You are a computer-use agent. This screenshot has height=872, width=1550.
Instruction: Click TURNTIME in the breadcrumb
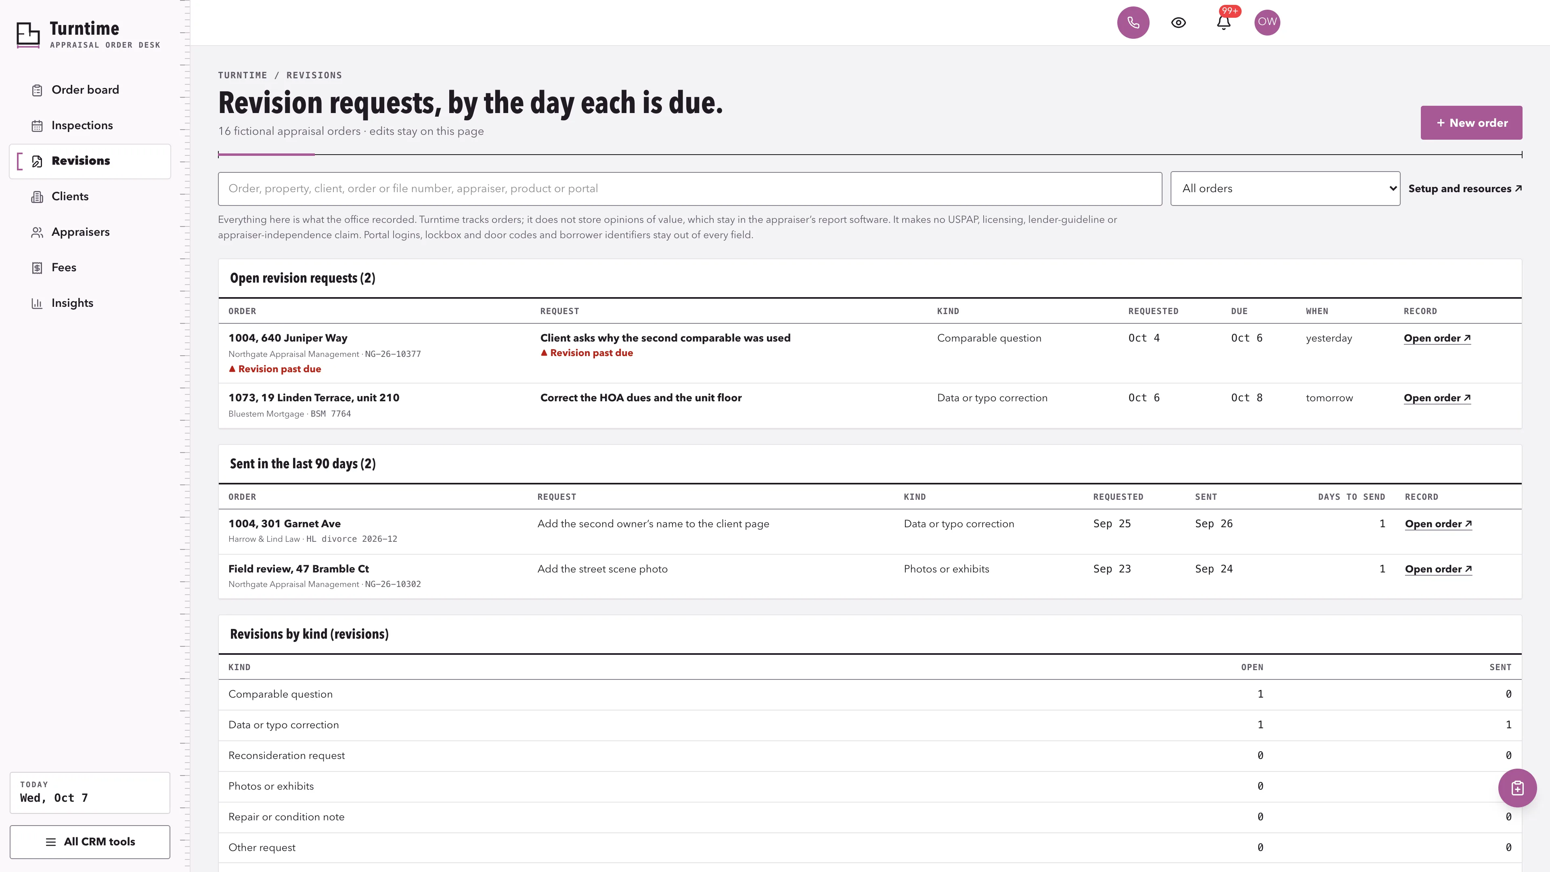click(243, 75)
